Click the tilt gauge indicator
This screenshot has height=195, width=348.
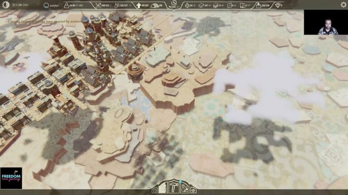(x=154, y=5)
